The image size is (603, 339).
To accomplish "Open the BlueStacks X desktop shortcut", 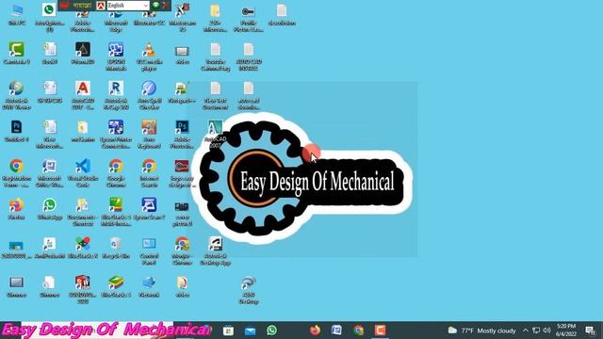I will [83, 248].
